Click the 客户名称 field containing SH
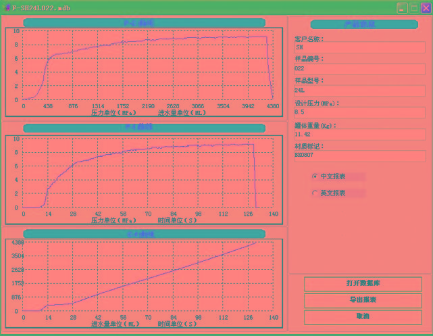 click(359, 48)
